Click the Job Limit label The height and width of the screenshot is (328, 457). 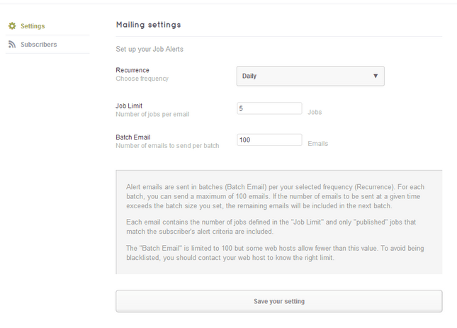129,106
